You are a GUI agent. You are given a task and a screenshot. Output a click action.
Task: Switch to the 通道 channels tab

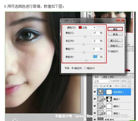pyautogui.click(x=105, y=77)
